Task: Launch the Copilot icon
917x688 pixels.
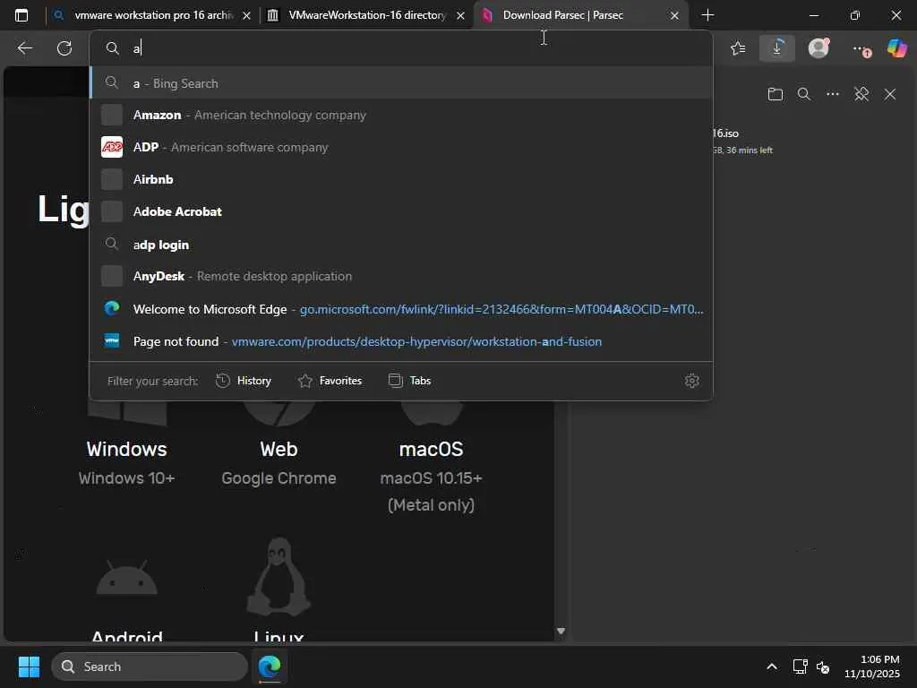Action: point(897,48)
